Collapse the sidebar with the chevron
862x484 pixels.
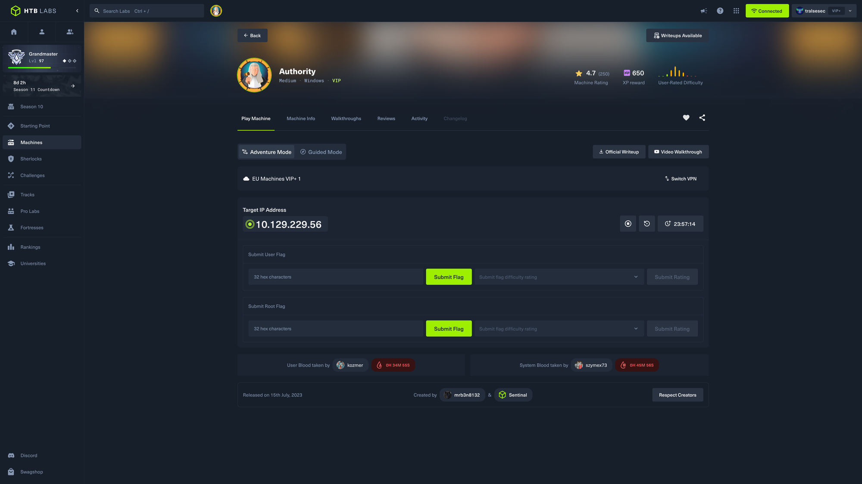(77, 11)
